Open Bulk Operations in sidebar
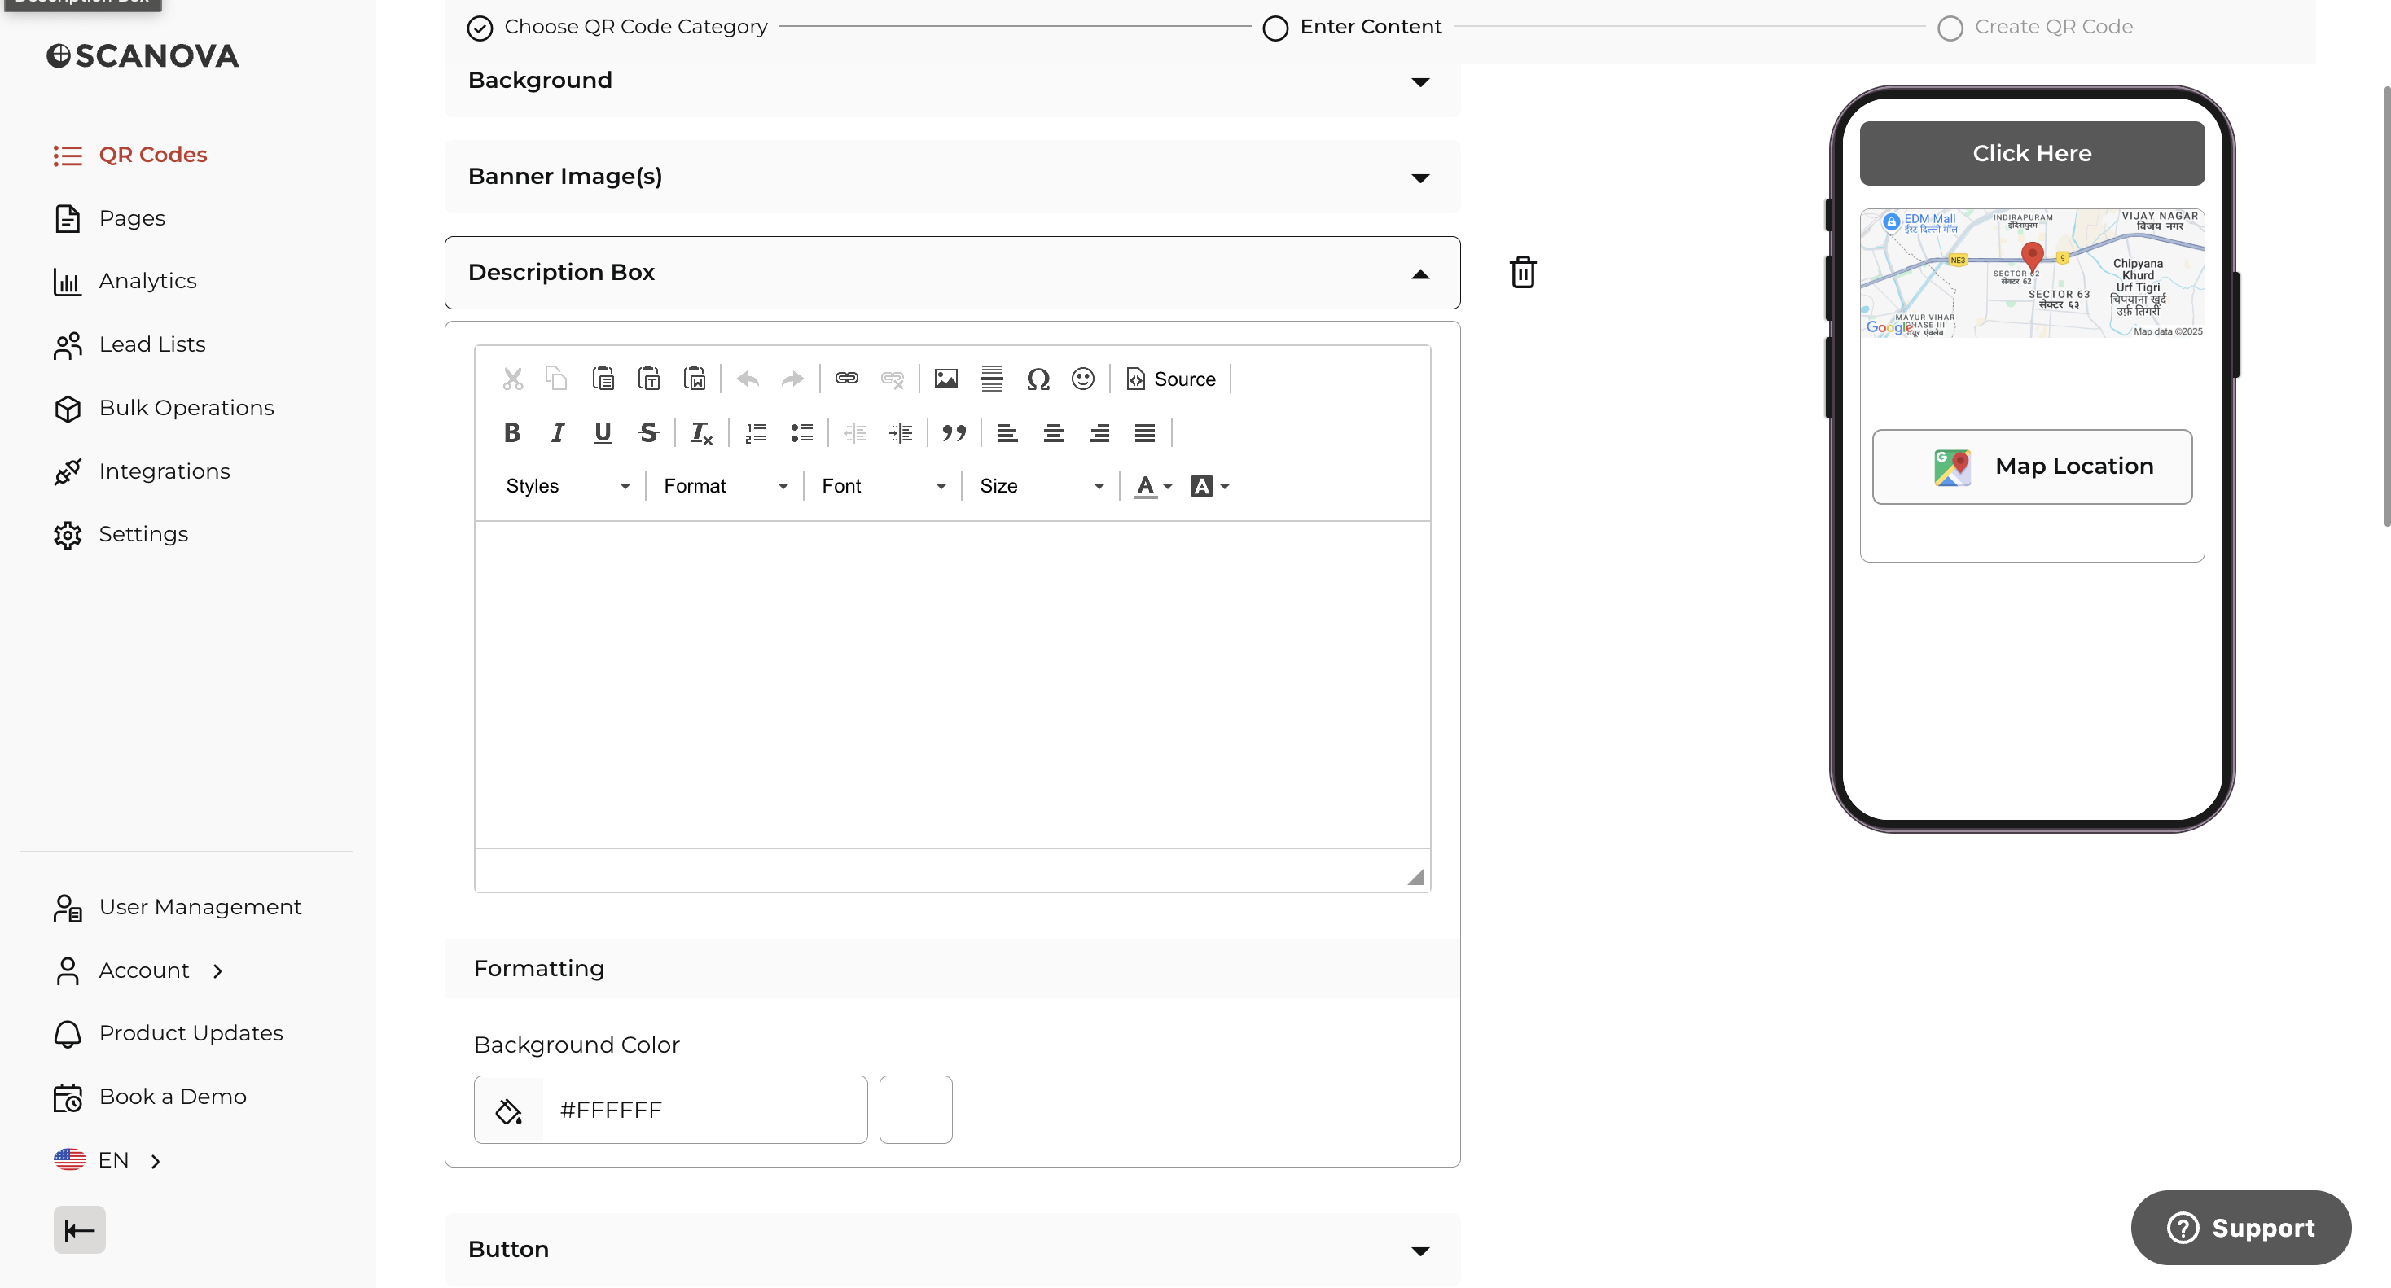 pos(164,408)
